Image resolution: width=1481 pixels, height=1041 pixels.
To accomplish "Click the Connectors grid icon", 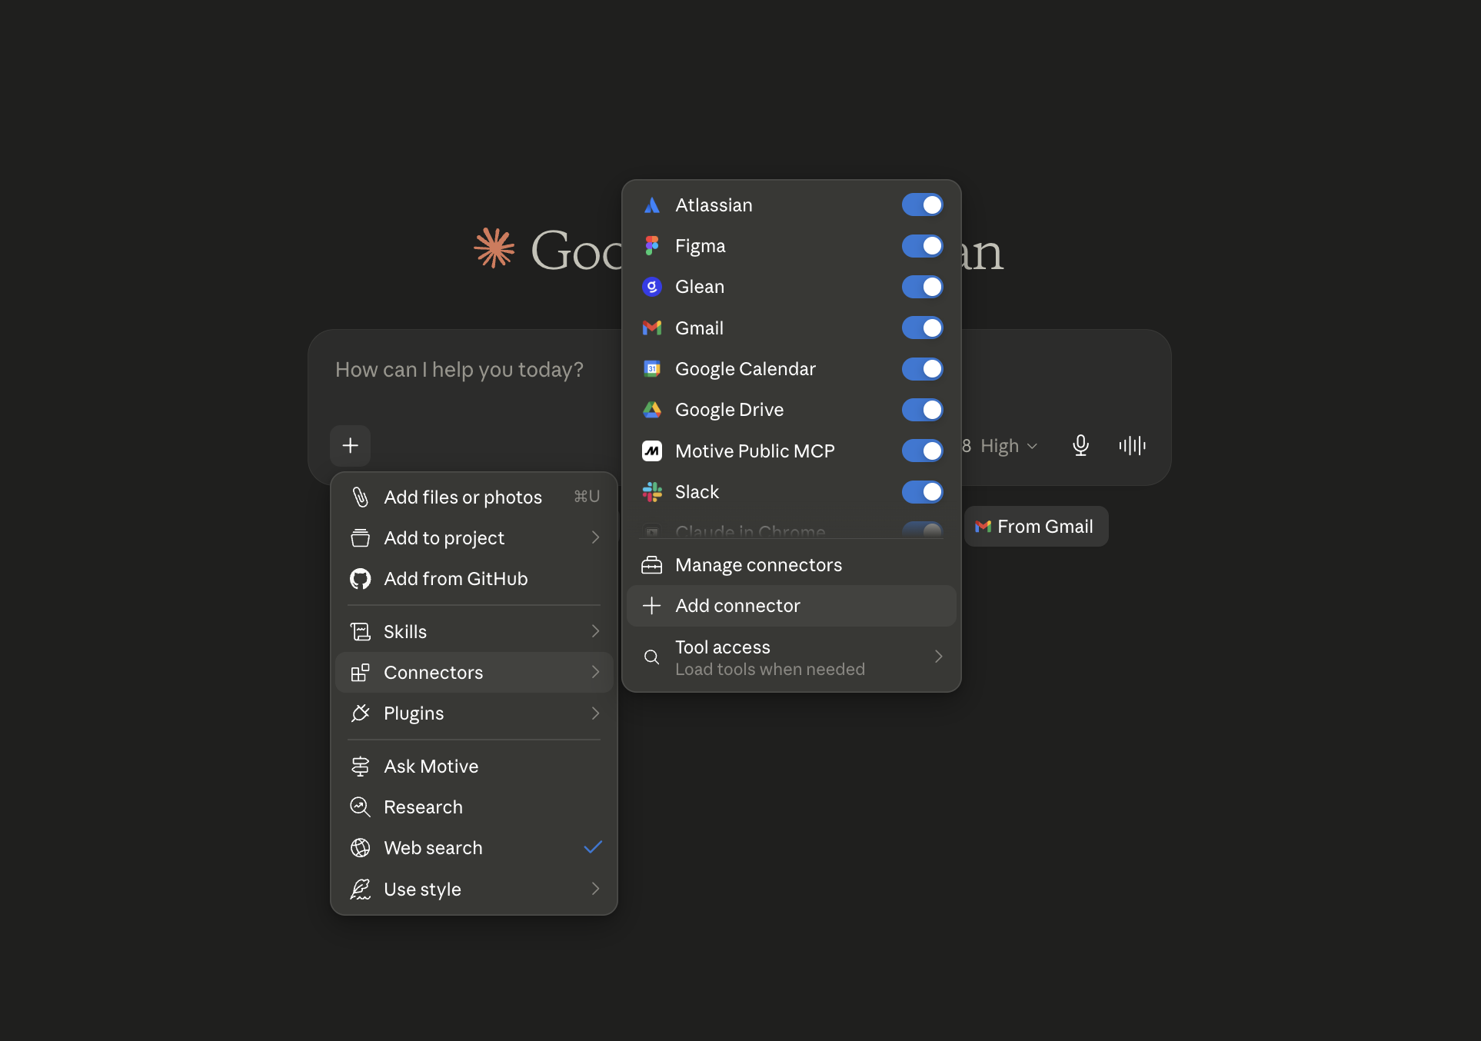I will (x=360, y=673).
